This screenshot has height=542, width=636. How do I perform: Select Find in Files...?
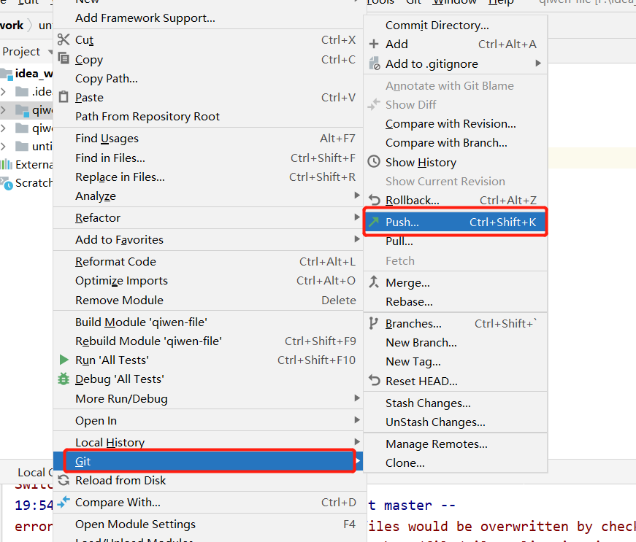[208, 158]
